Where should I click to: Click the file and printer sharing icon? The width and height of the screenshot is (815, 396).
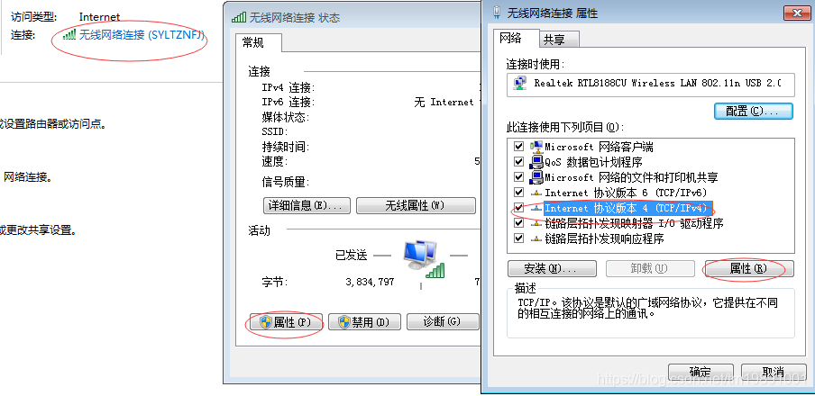tap(536, 177)
